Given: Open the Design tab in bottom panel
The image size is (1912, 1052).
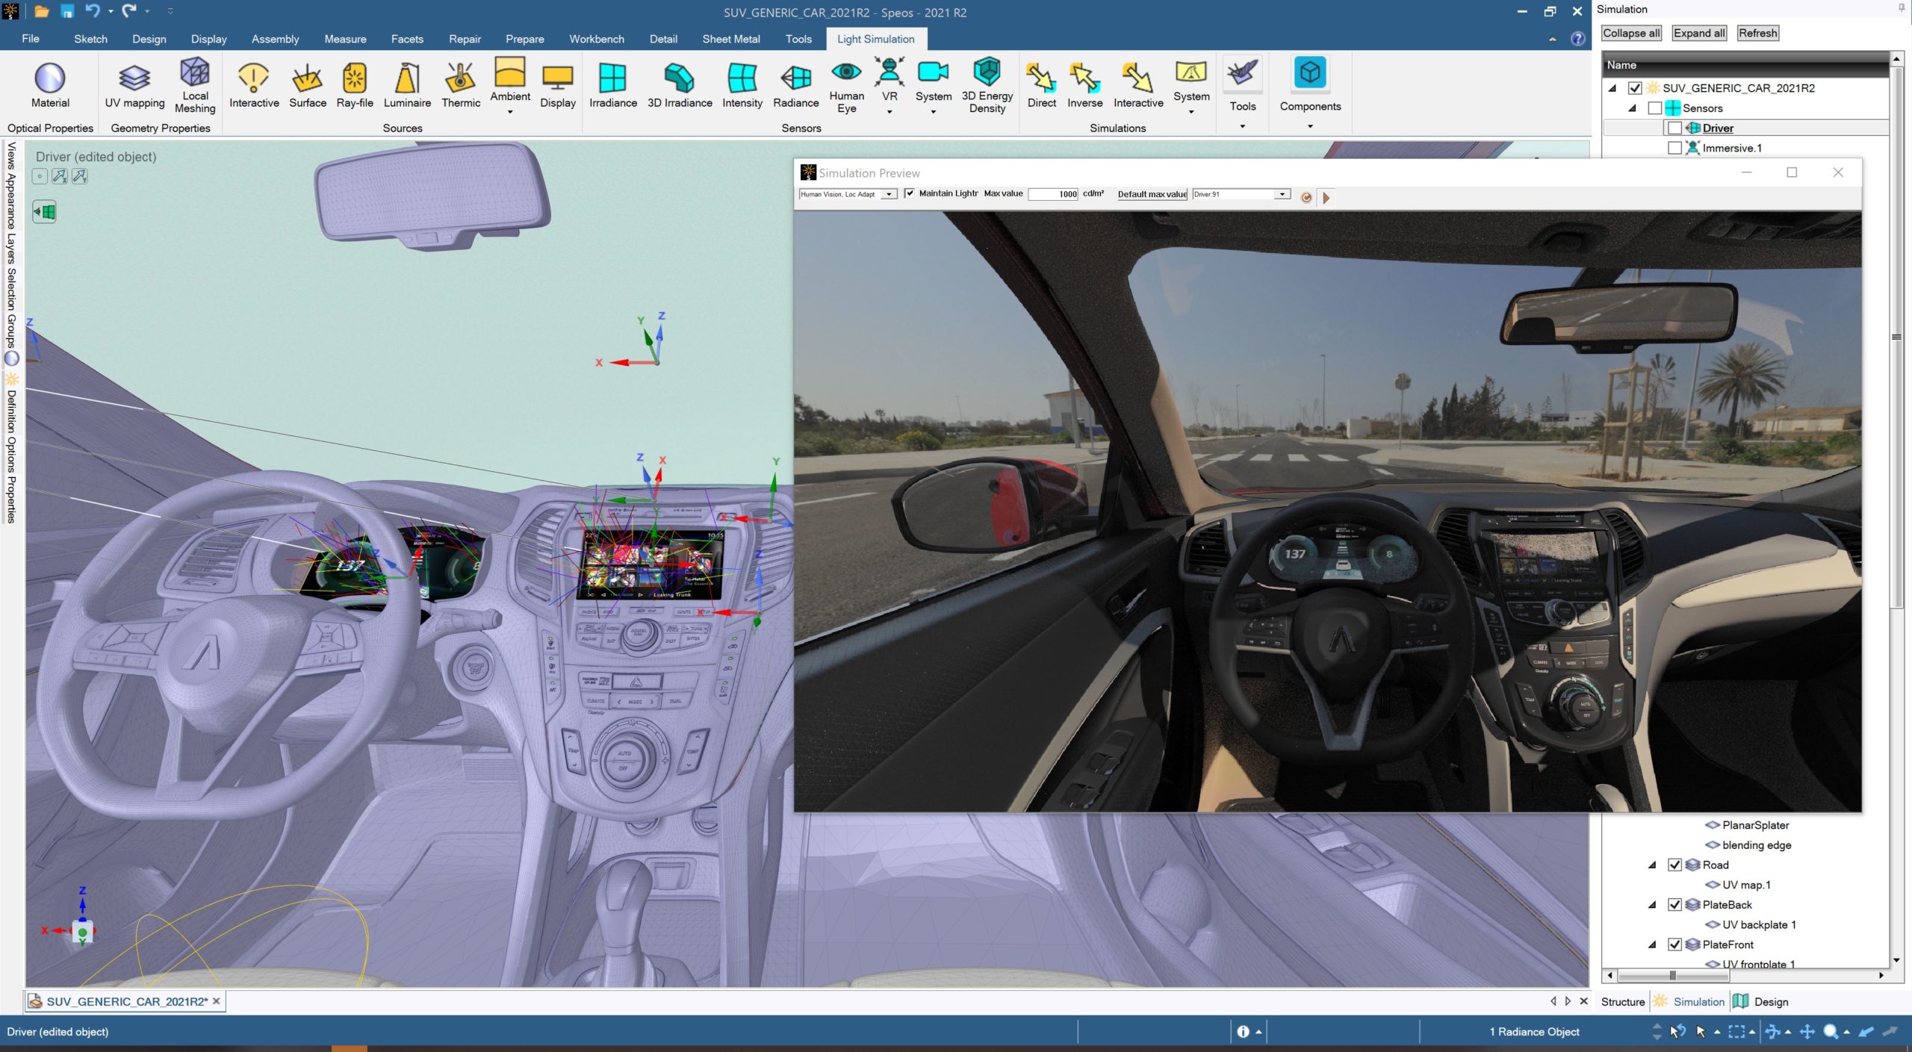Looking at the screenshot, I should pyautogui.click(x=1768, y=1001).
